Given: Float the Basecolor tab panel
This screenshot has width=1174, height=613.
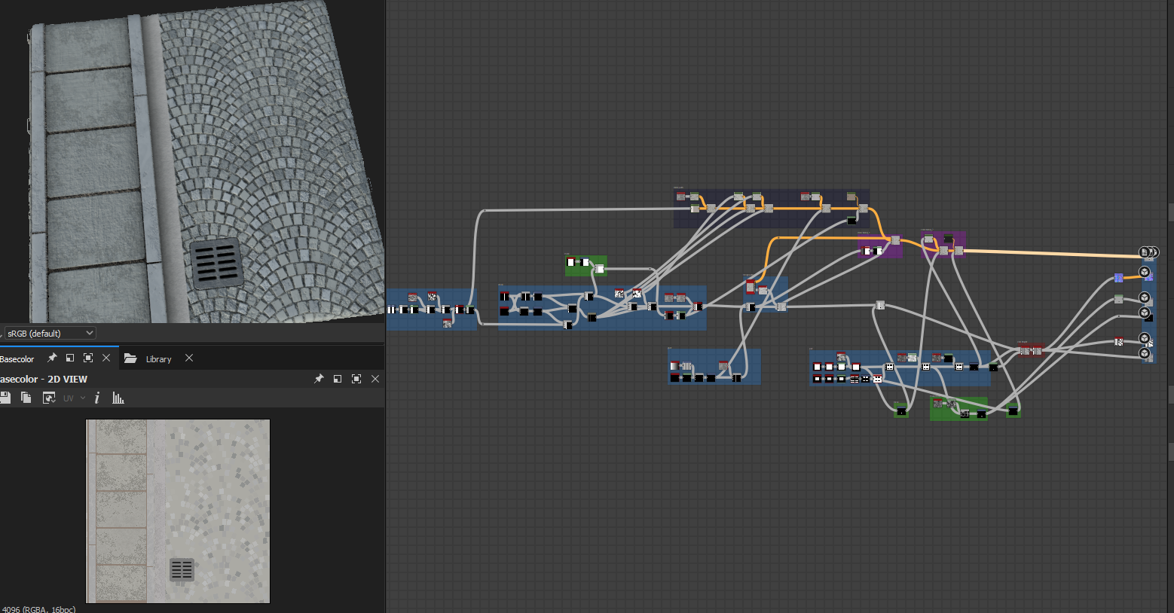Looking at the screenshot, I should tap(70, 358).
